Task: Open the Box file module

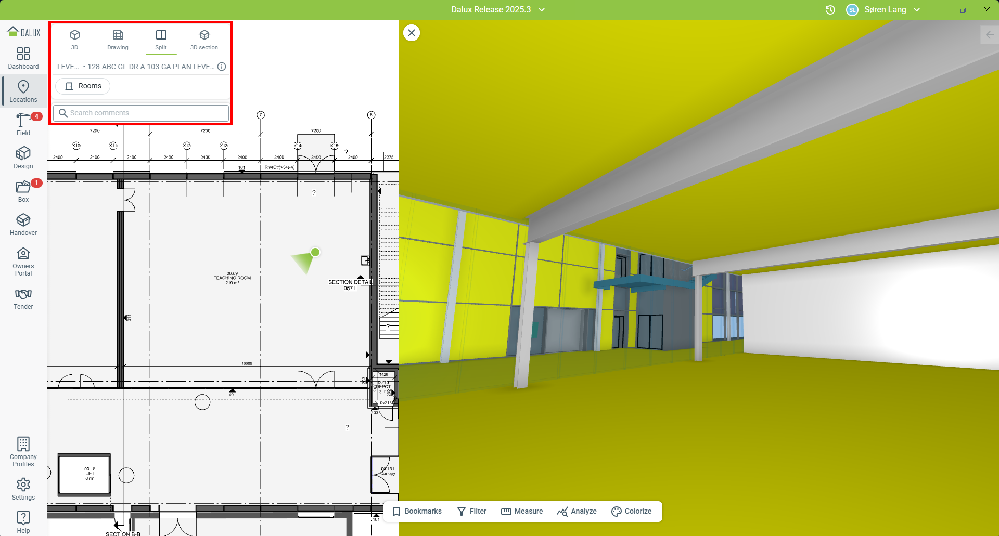Action: tap(23, 191)
